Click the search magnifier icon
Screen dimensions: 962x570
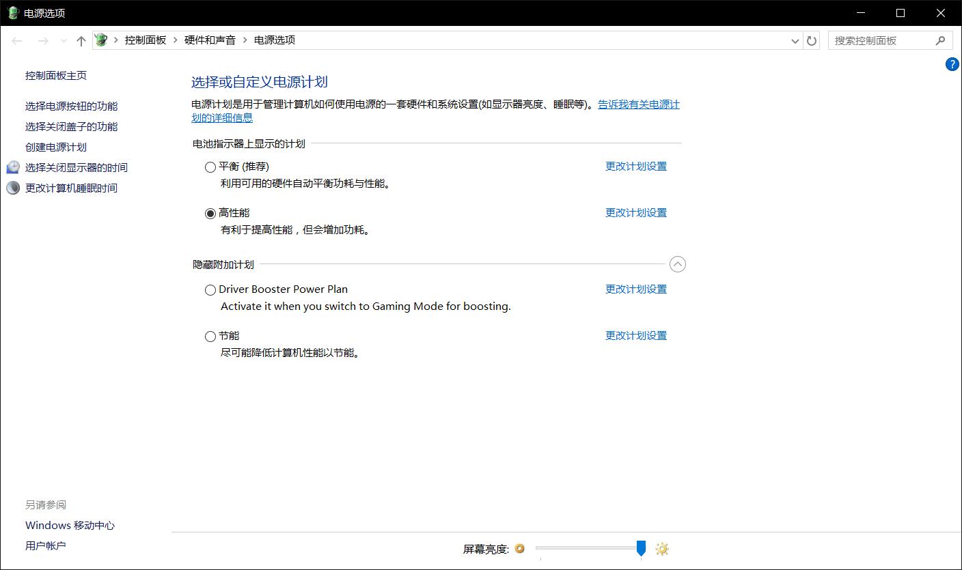coord(942,40)
